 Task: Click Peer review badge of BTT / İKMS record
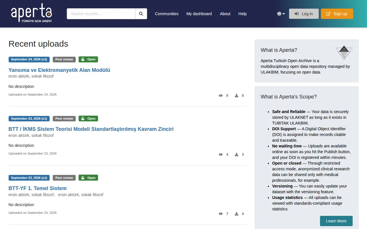(64, 119)
